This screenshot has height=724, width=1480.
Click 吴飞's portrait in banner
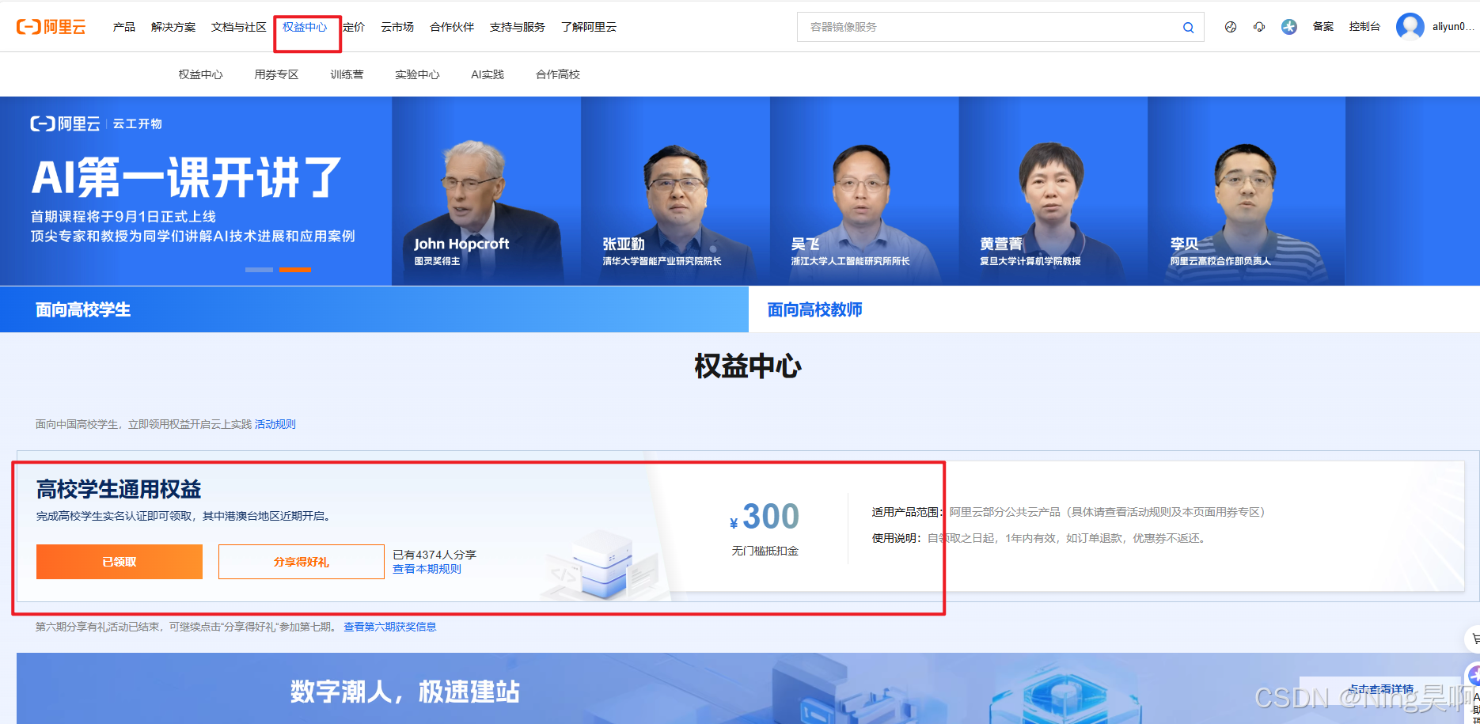[864, 191]
